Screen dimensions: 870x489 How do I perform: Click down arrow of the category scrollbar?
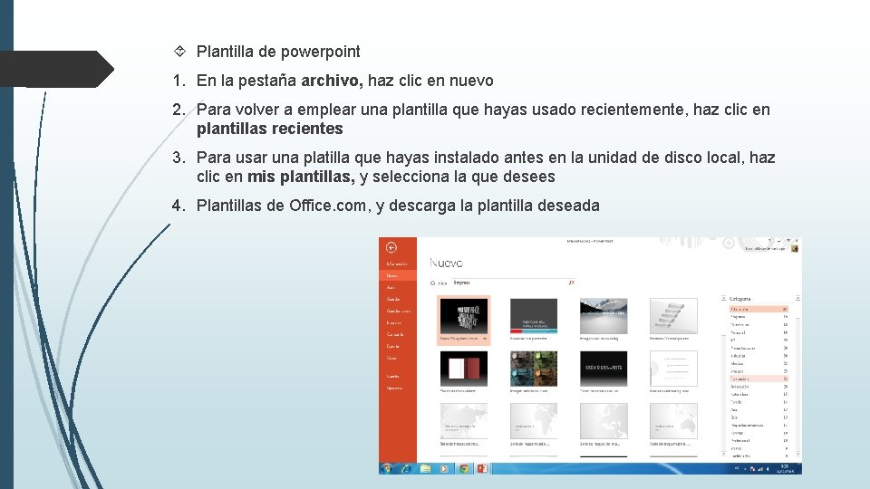(x=797, y=454)
